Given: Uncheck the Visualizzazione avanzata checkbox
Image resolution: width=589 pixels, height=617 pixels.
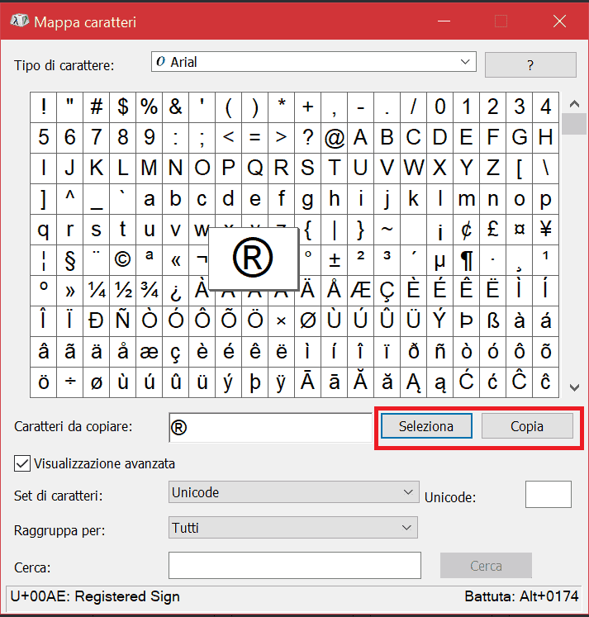Looking at the screenshot, I should [23, 463].
